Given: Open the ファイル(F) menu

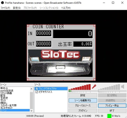Looking at the screenshot, I should coord(5,8).
